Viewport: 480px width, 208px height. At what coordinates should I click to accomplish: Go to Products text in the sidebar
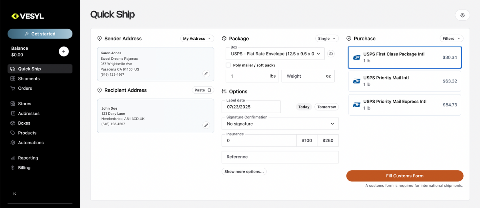(27, 133)
